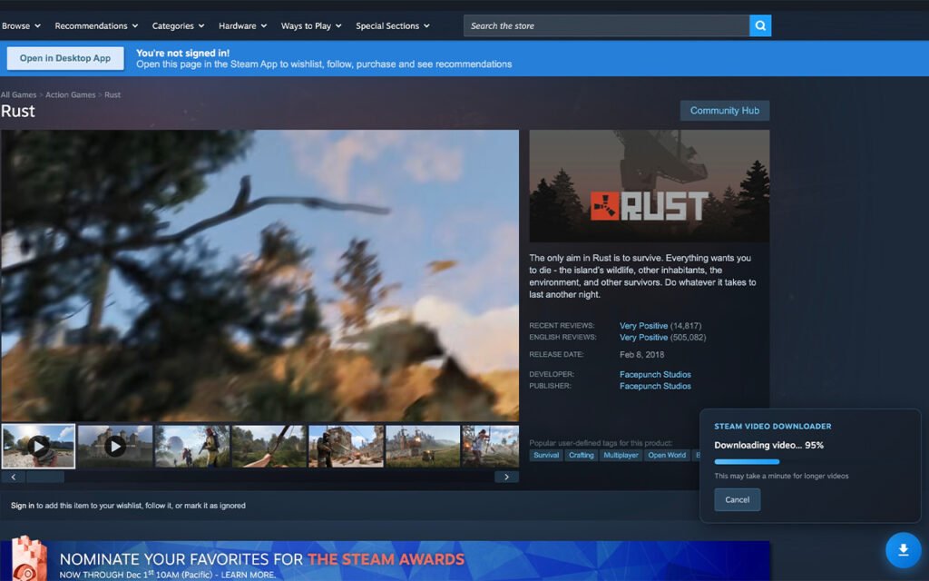The image size is (929, 581).
Task: Click the Rust breadcrumb link
Action: point(112,94)
